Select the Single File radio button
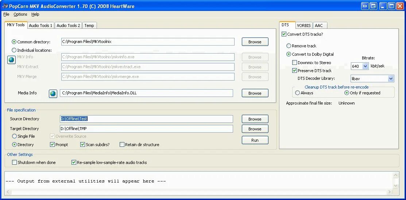 [x=14, y=136]
